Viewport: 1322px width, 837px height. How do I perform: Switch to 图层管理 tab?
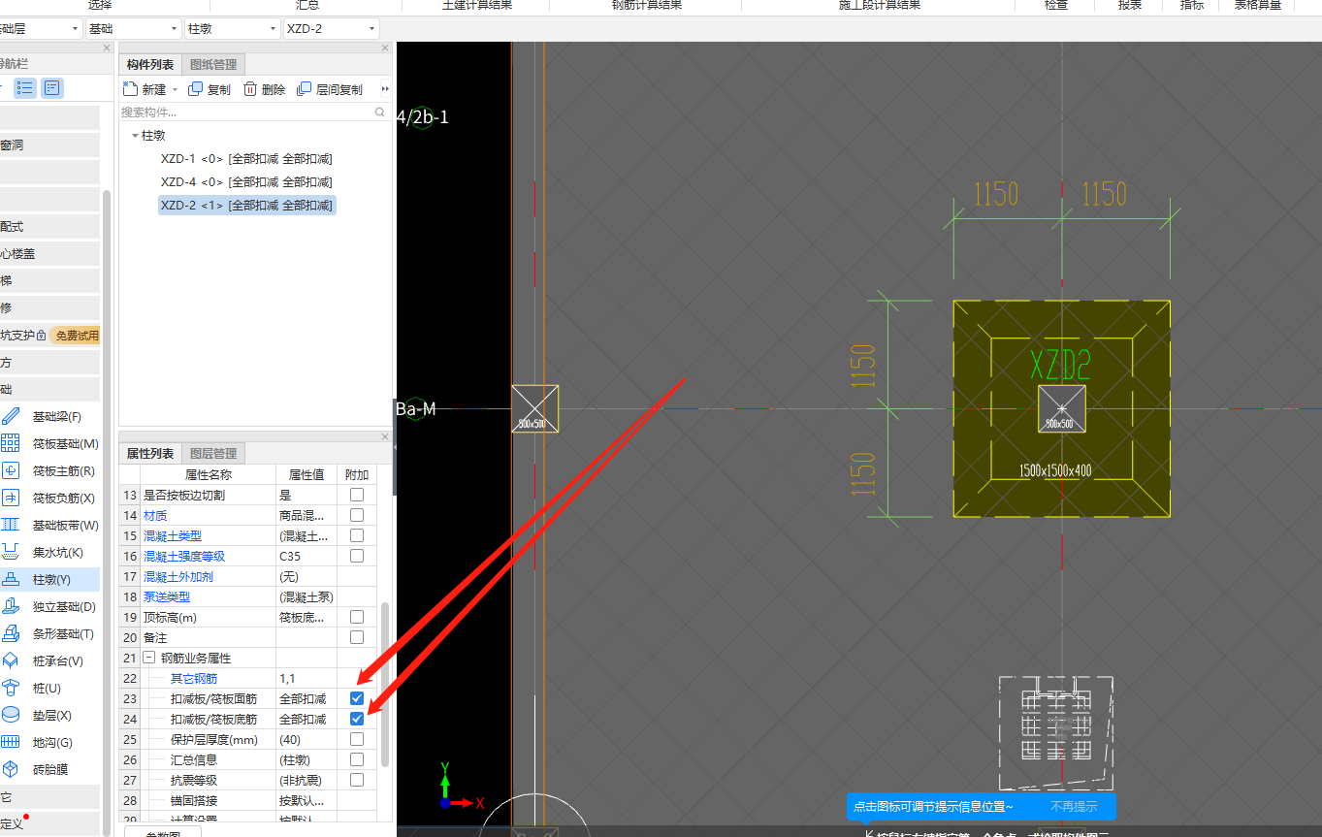(213, 453)
